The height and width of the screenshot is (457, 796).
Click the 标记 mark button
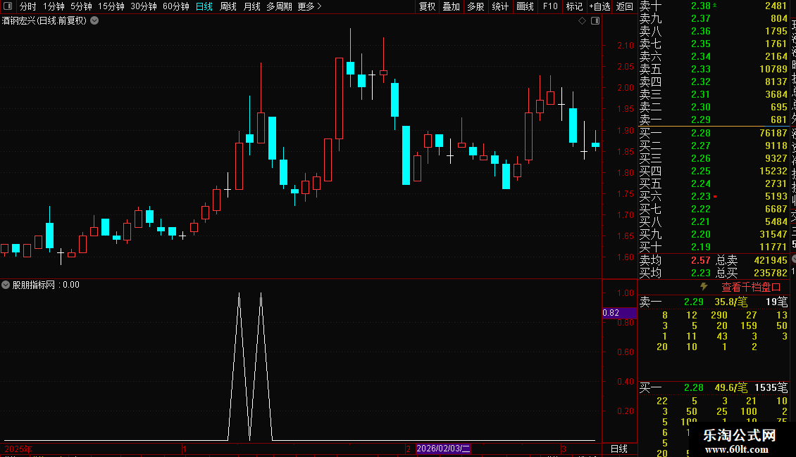574,6
